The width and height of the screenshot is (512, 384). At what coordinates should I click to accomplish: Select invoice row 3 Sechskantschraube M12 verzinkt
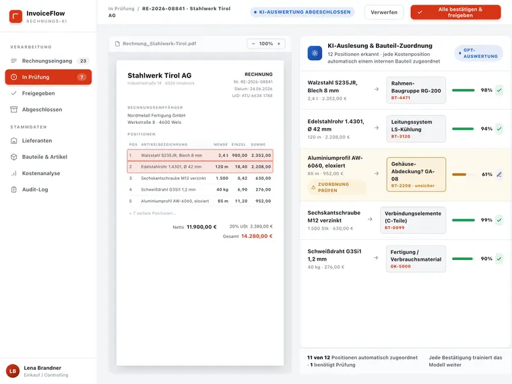(200, 179)
